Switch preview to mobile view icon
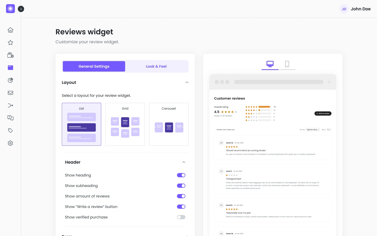The width and height of the screenshot is (377, 236). pyautogui.click(x=287, y=64)
